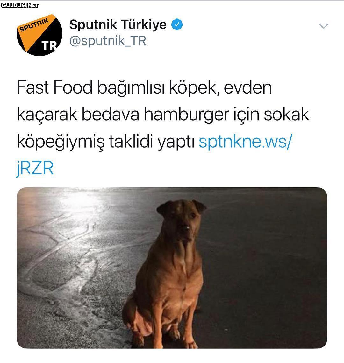This screenshot has height=363, width=344.
Task: Click the word 'kaçarak' in tweet text
Action: pos(47,115)
